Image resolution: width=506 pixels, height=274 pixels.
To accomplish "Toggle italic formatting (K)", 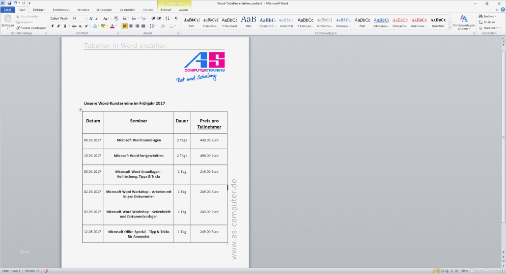I will tap(59, 26).
